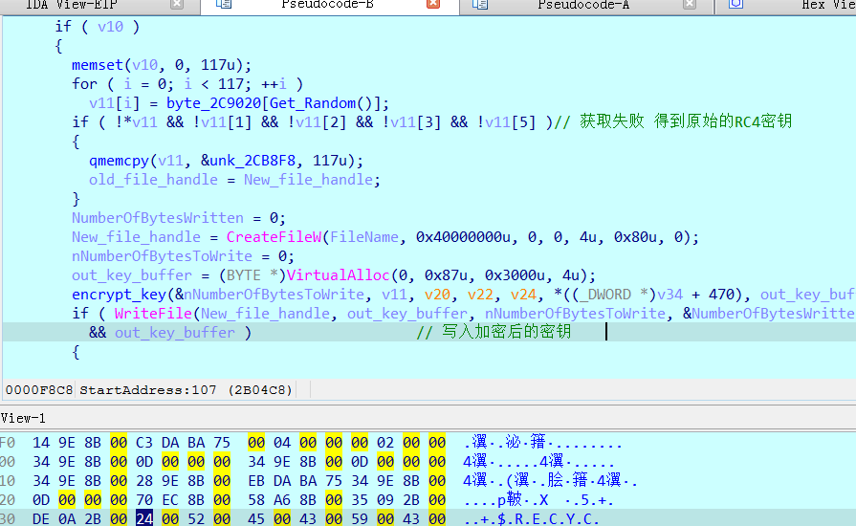Close the Pseudocode-B tab
Screen dimensions: 856x526
433,5
